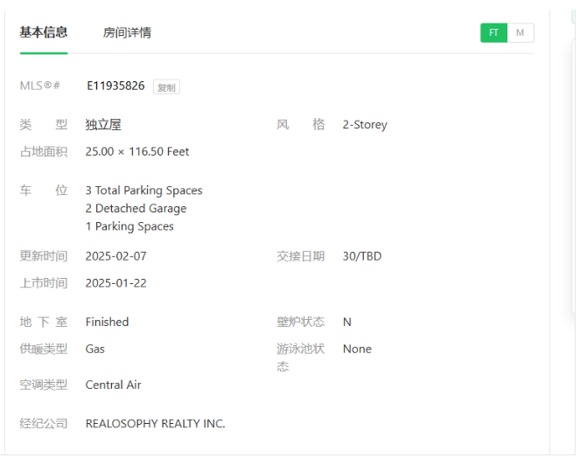Click the 交接日期 label
580x458 pixels.
[301, 256]
